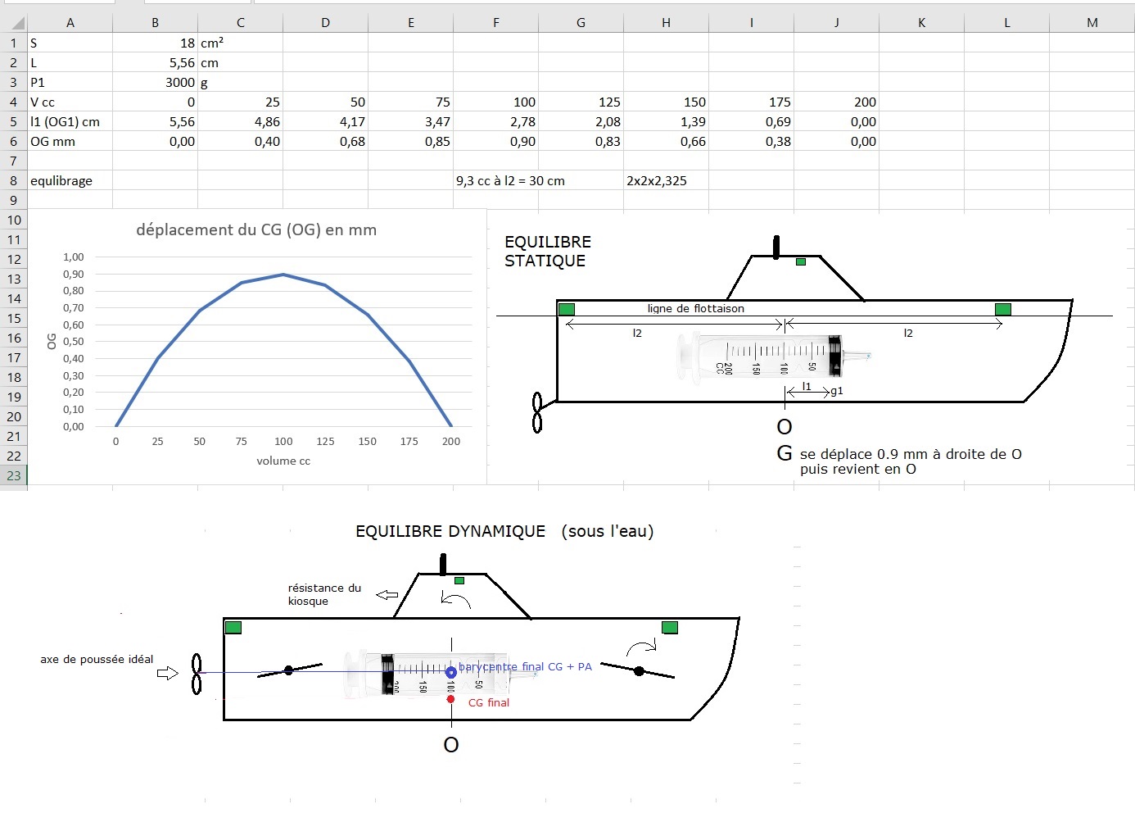This screenshot has width=1135, height=813.
Task: Select the blue barycentre circle marker
Action: point(450,672)
